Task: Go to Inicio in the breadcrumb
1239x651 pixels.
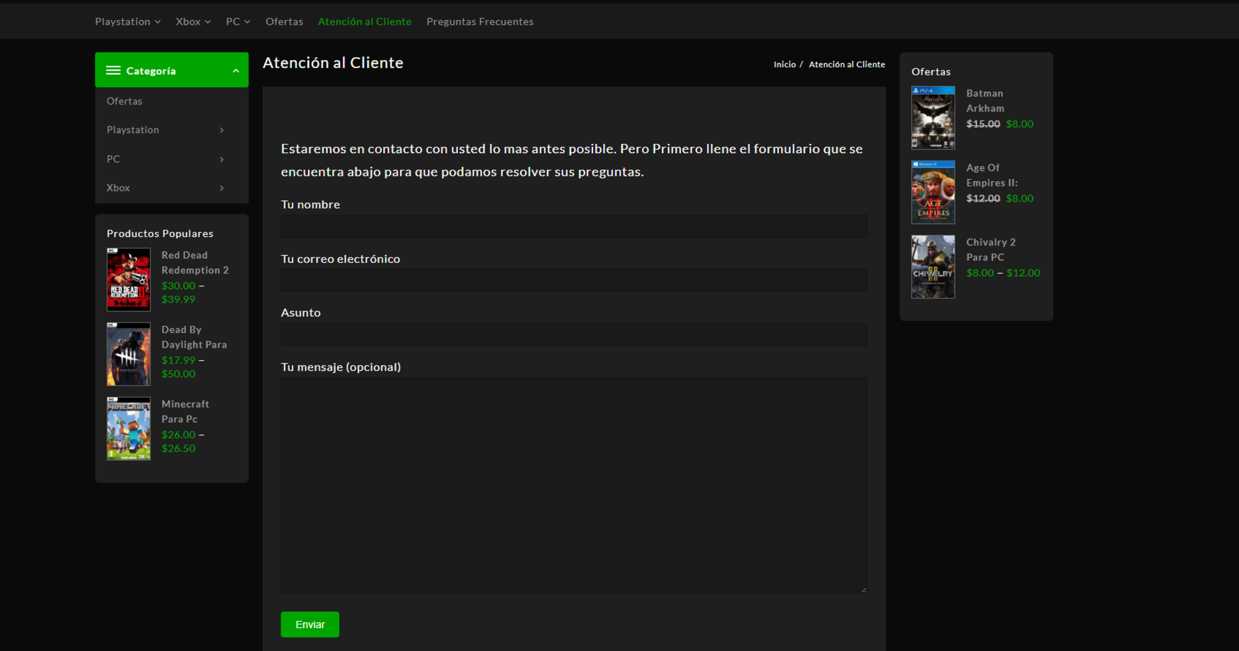Action: (x=784, y=65)
